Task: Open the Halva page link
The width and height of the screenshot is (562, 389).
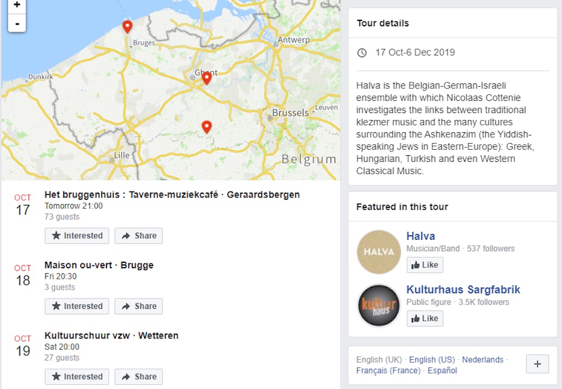Action: (420, 236)
